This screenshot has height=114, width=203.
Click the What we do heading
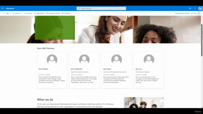coord(45,99)
